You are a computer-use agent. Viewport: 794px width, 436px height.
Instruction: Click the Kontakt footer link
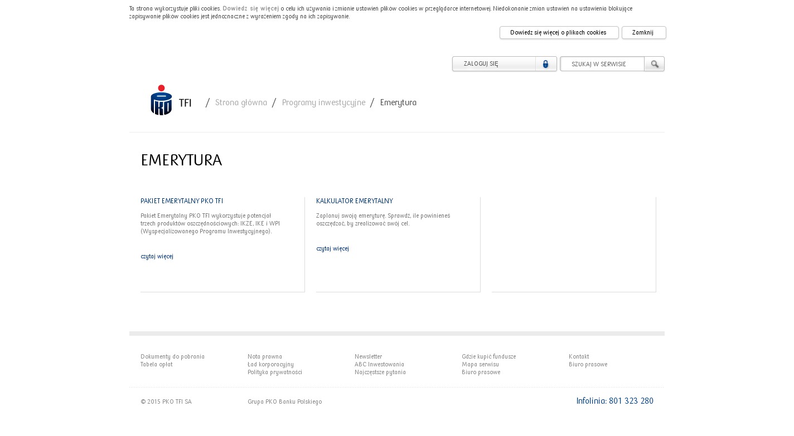(x=579, y=357)
